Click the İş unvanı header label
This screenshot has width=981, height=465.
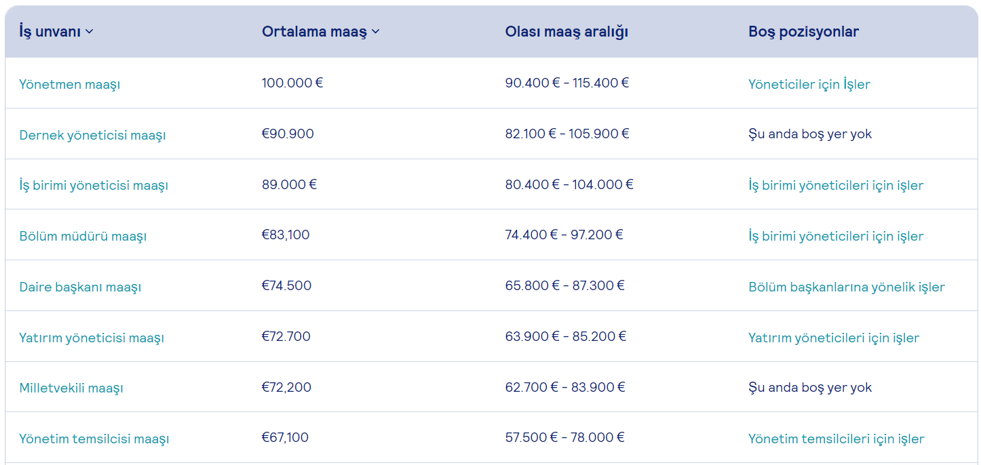tap(50, 32)
